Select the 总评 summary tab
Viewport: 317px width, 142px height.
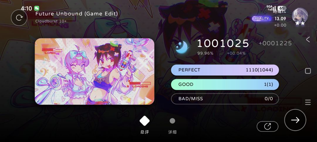click(144, 125)
